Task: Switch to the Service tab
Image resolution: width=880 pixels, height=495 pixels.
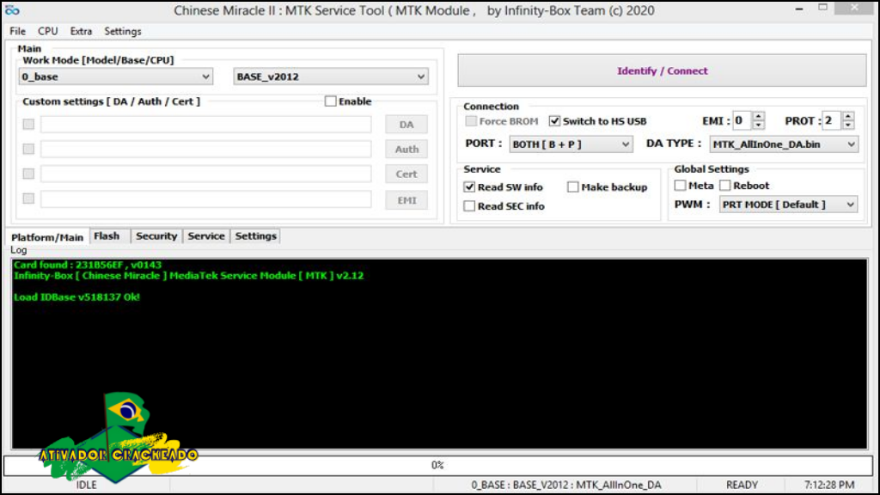Action: (206, 236)
